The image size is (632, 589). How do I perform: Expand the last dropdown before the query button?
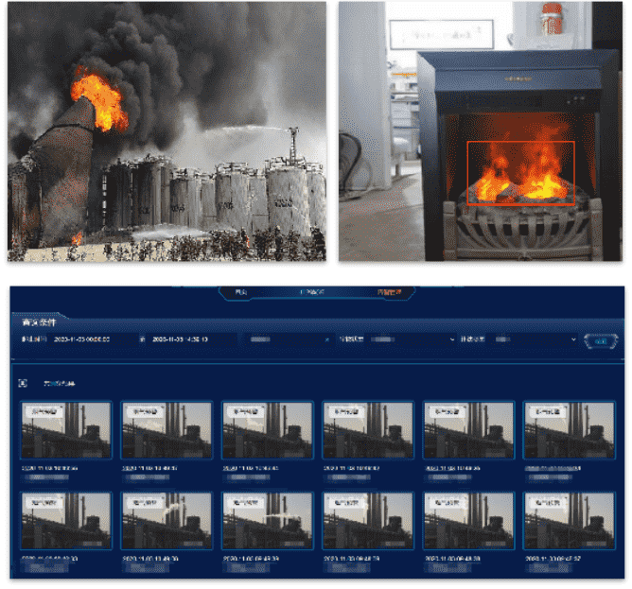click(535, 338)
